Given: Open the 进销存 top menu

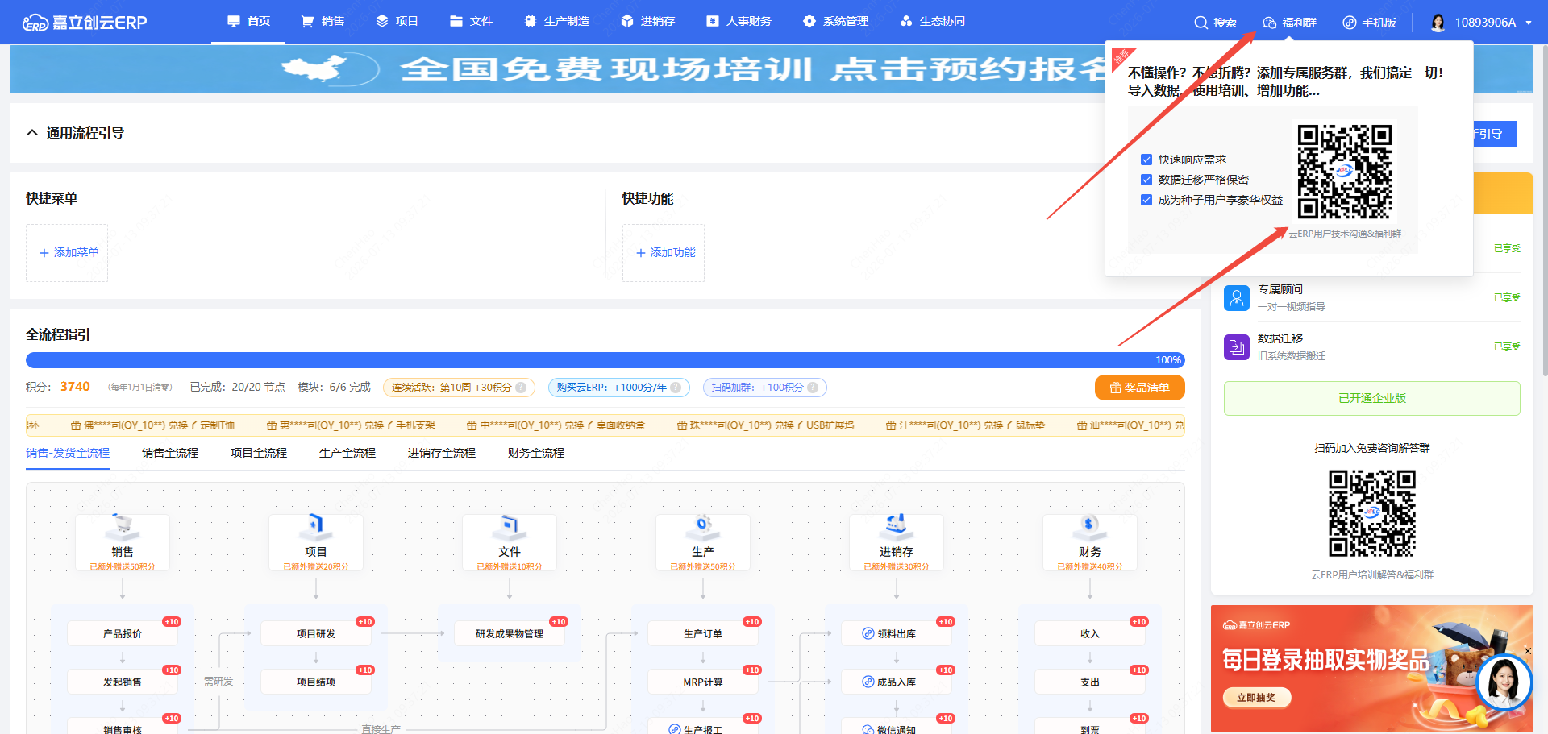Looking at the screenshot, I should 647,22.
